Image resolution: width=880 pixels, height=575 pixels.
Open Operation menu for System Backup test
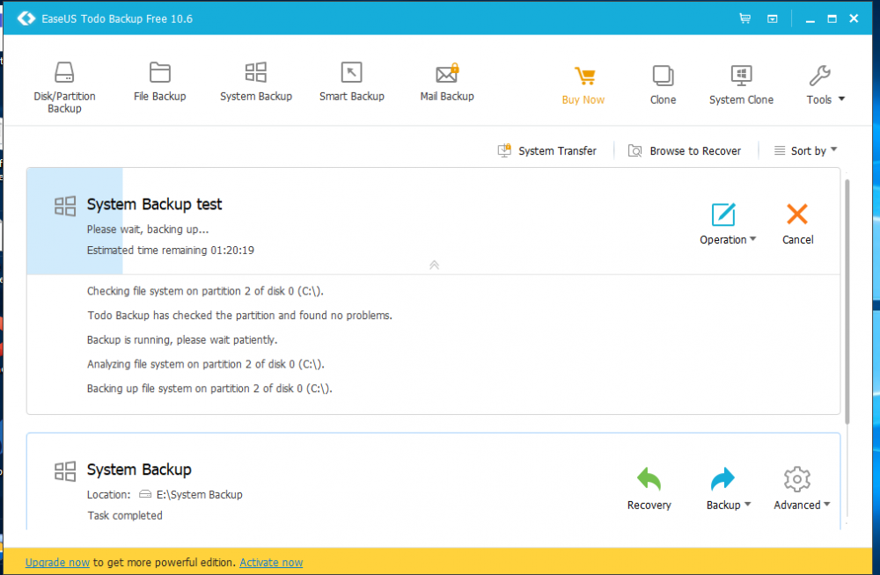pos(728,224)
